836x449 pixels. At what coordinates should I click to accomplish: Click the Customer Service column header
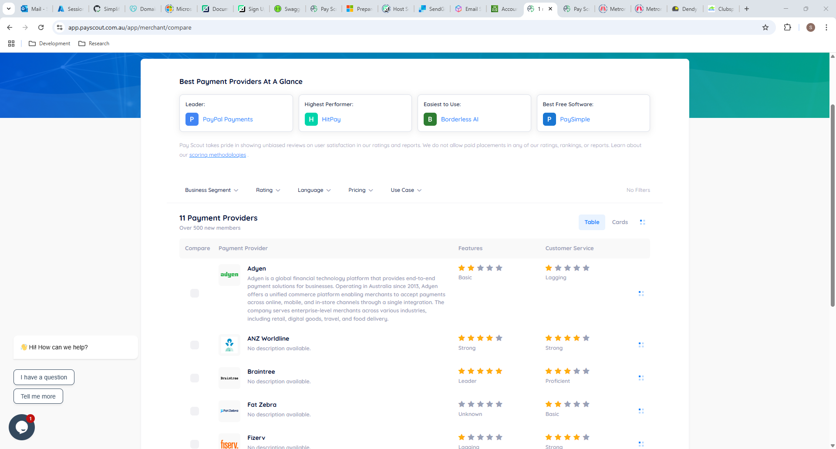click(570, 248)
